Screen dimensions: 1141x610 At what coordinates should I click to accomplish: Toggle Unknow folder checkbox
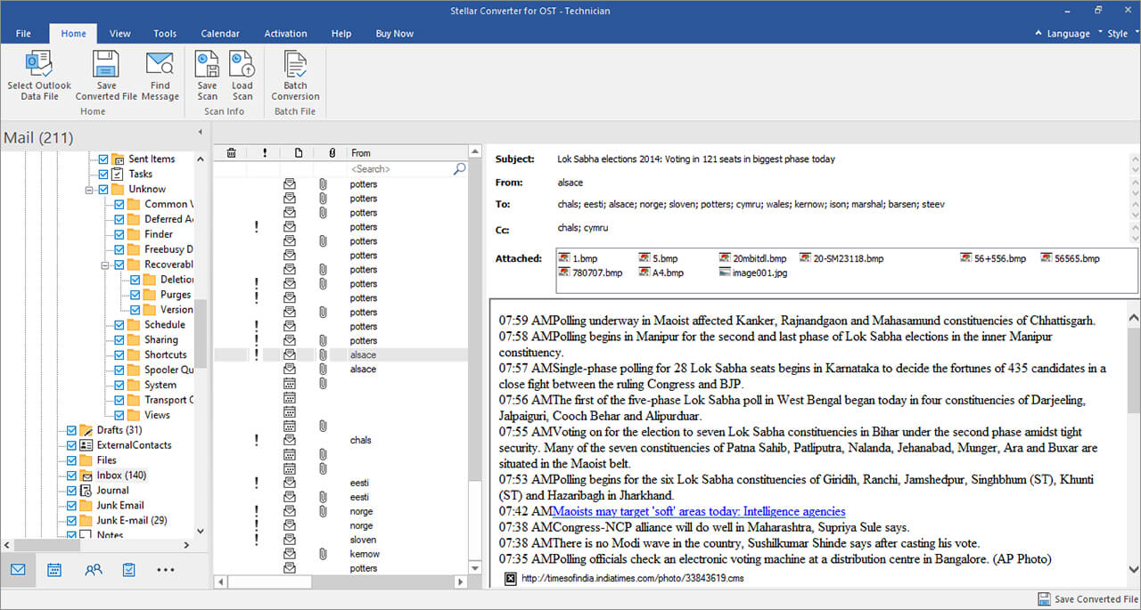point(103,190)
